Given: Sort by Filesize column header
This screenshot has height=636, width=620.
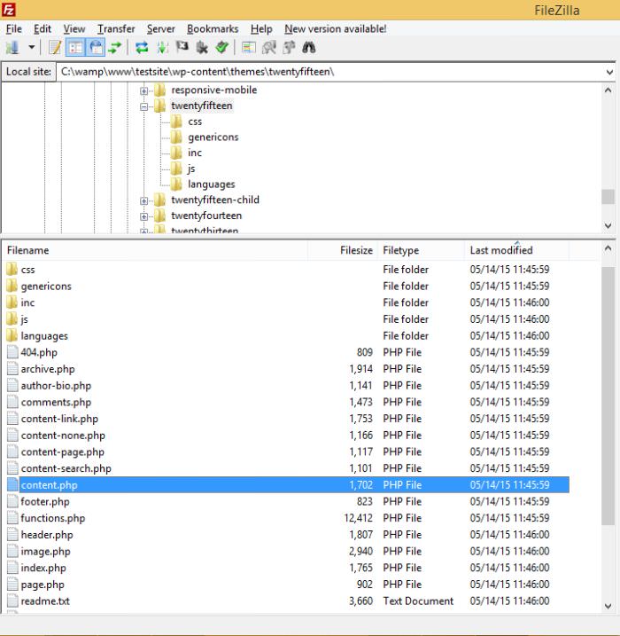Looking at the screenshot, I should tap(343, 250).
